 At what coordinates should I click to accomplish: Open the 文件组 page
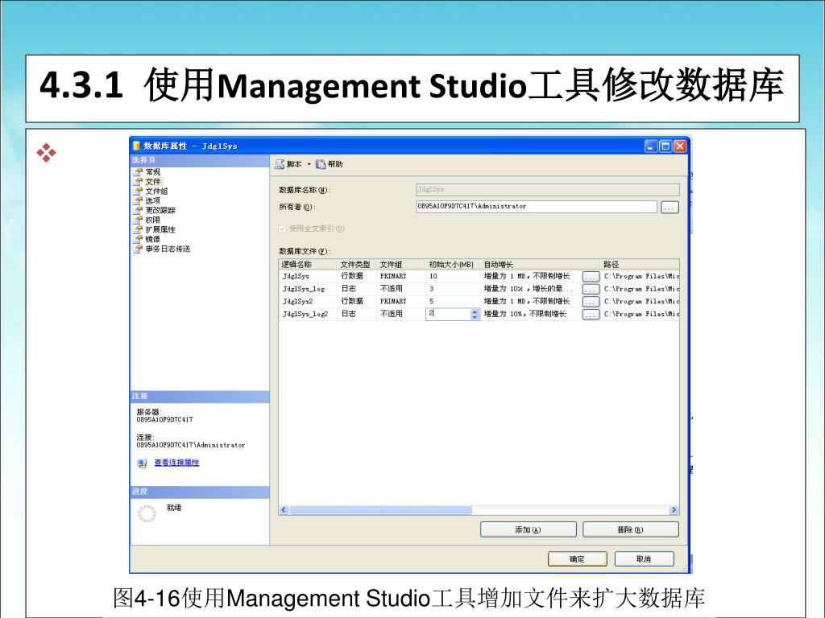156,192
